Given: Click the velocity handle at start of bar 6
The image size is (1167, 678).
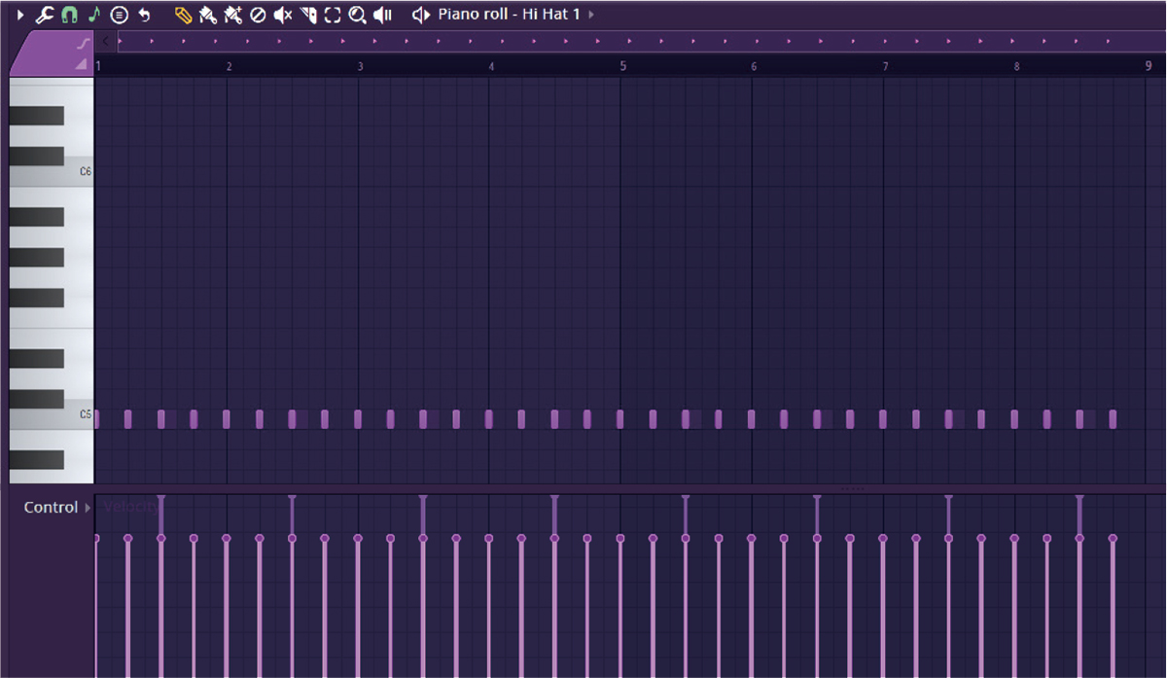Looking at the screenshot, I should 751,538.
